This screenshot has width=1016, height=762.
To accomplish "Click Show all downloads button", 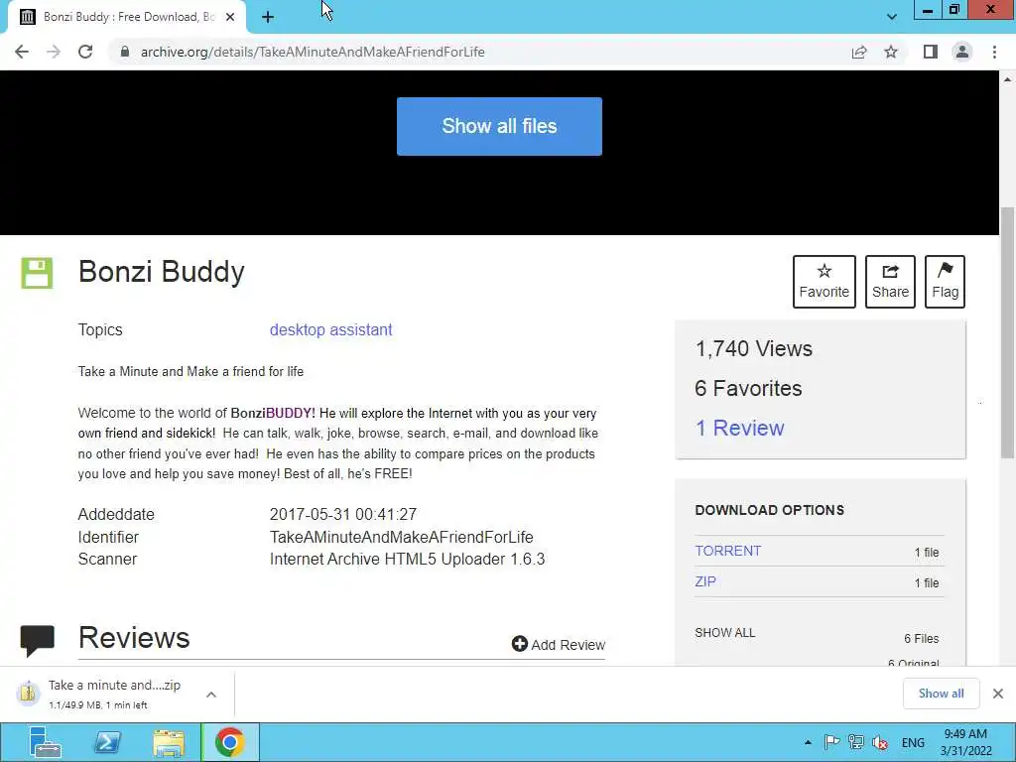I will coord(941,694).
